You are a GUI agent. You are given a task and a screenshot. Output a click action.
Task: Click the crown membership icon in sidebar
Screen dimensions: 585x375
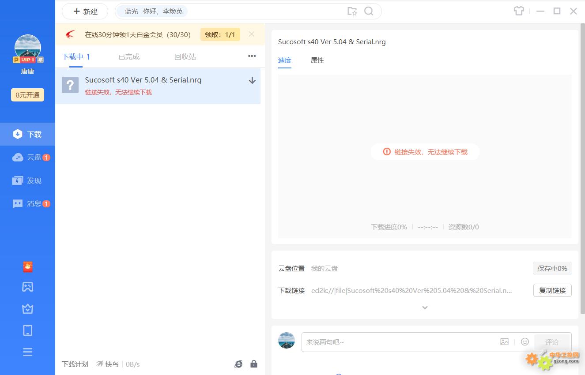click(28, 308)
